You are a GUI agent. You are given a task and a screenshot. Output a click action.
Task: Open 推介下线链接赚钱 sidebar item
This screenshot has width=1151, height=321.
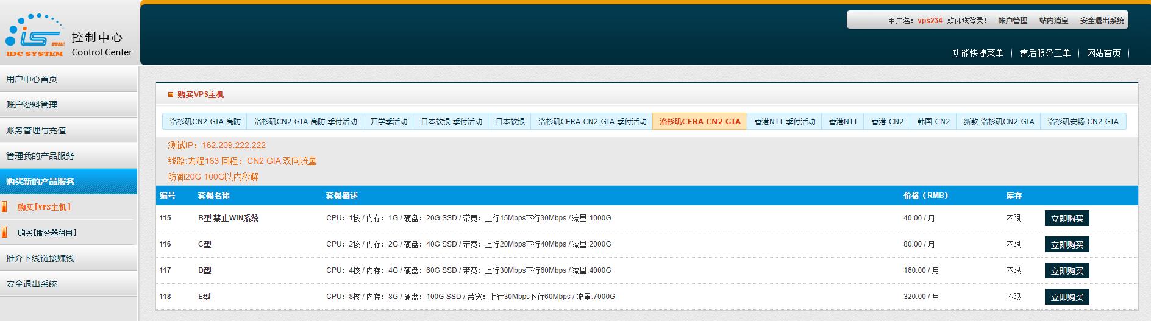tap(68, 258)
